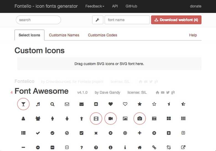Select the filled star icon
This screenshot has height=151, width=216.
(140, 104)
